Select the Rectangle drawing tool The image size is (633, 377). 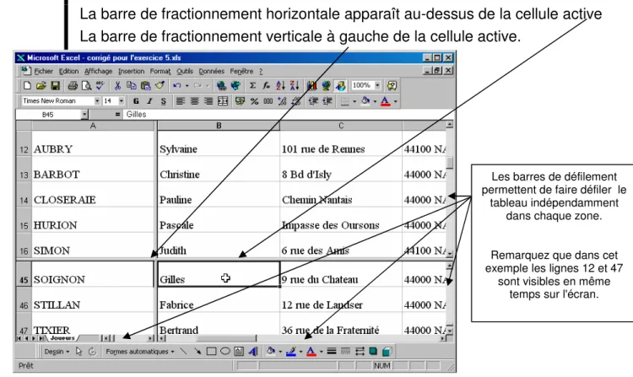[211, 352]
